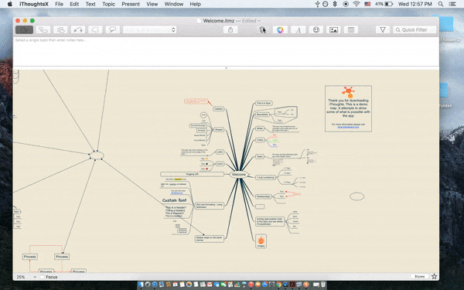This screenshot has height=290, width=464.
Task: Open the smiley icons picker
Action: (x=316, y=30)
